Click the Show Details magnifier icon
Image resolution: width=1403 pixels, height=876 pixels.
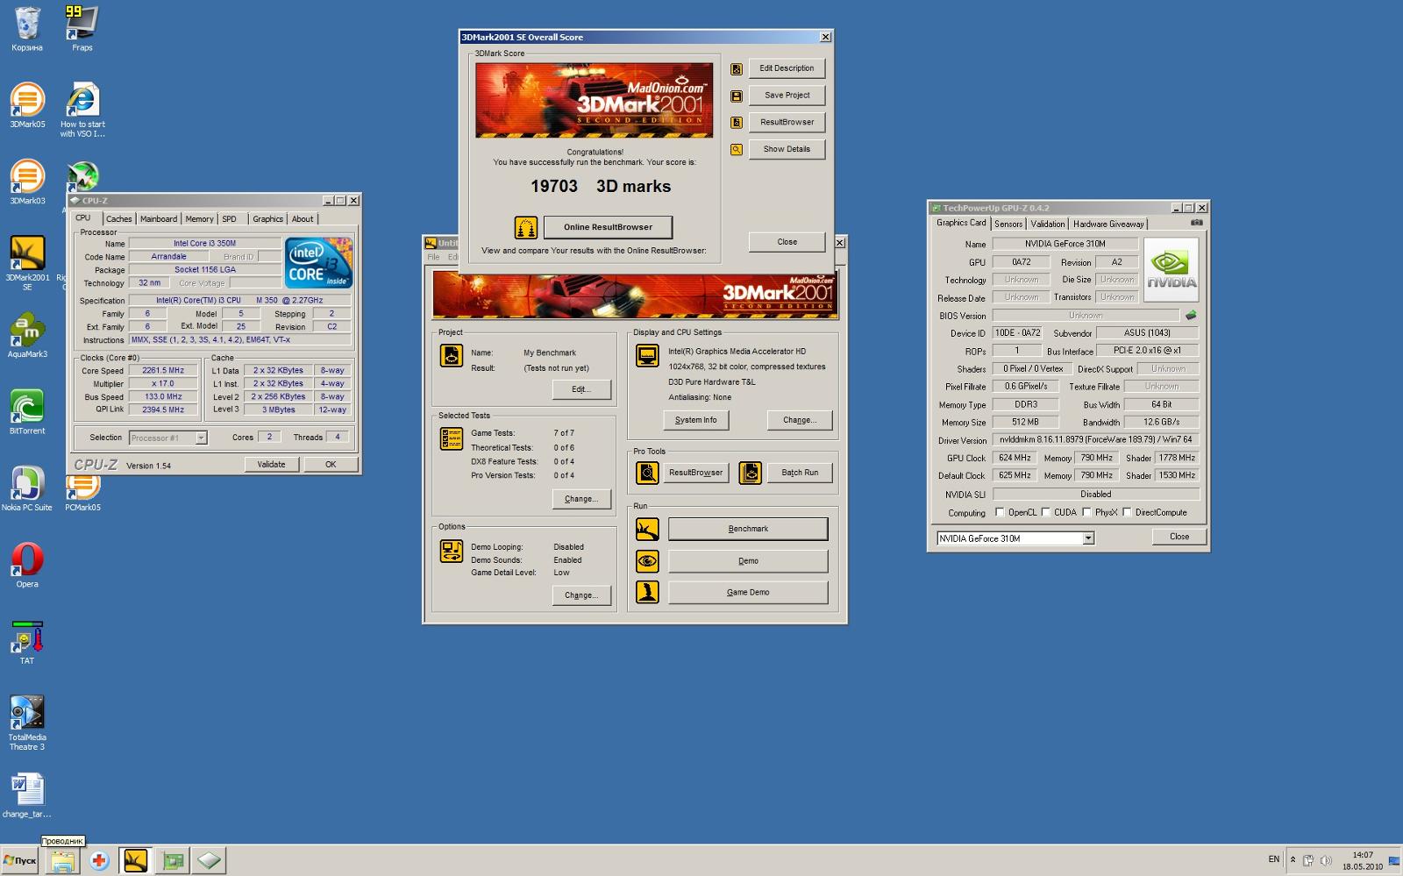click(737, 150)
